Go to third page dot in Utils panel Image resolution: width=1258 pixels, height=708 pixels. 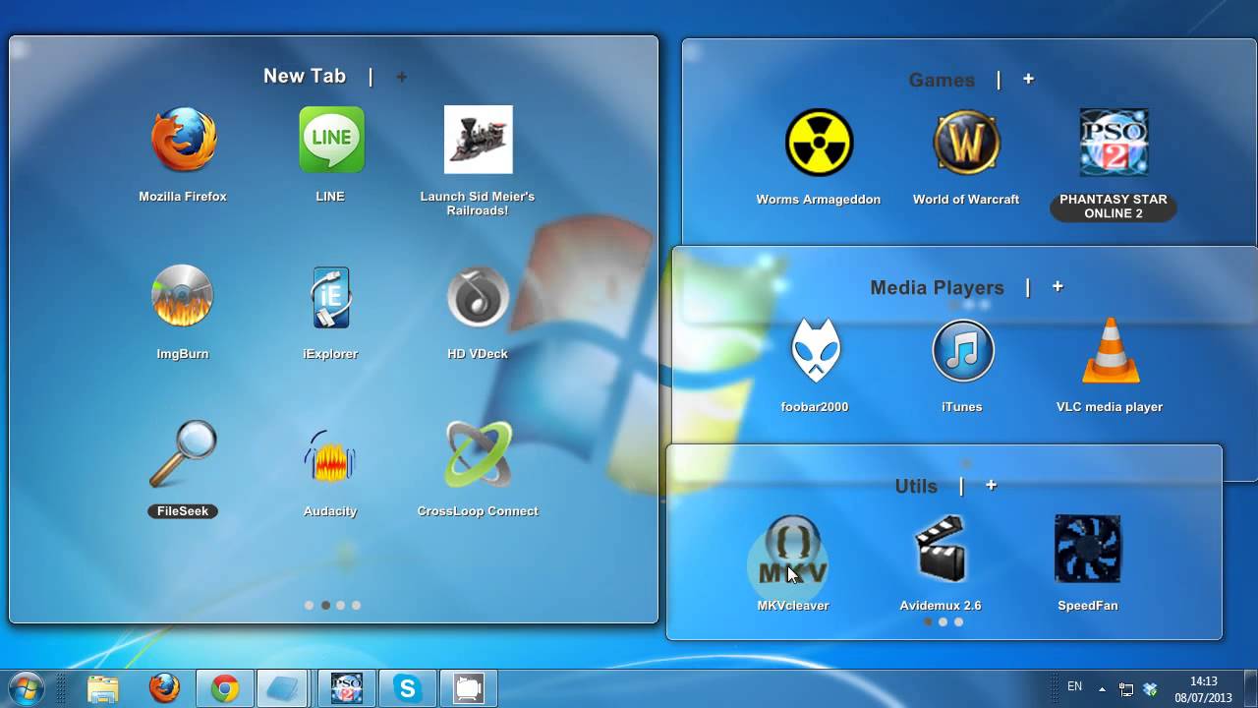click(958, 621)
